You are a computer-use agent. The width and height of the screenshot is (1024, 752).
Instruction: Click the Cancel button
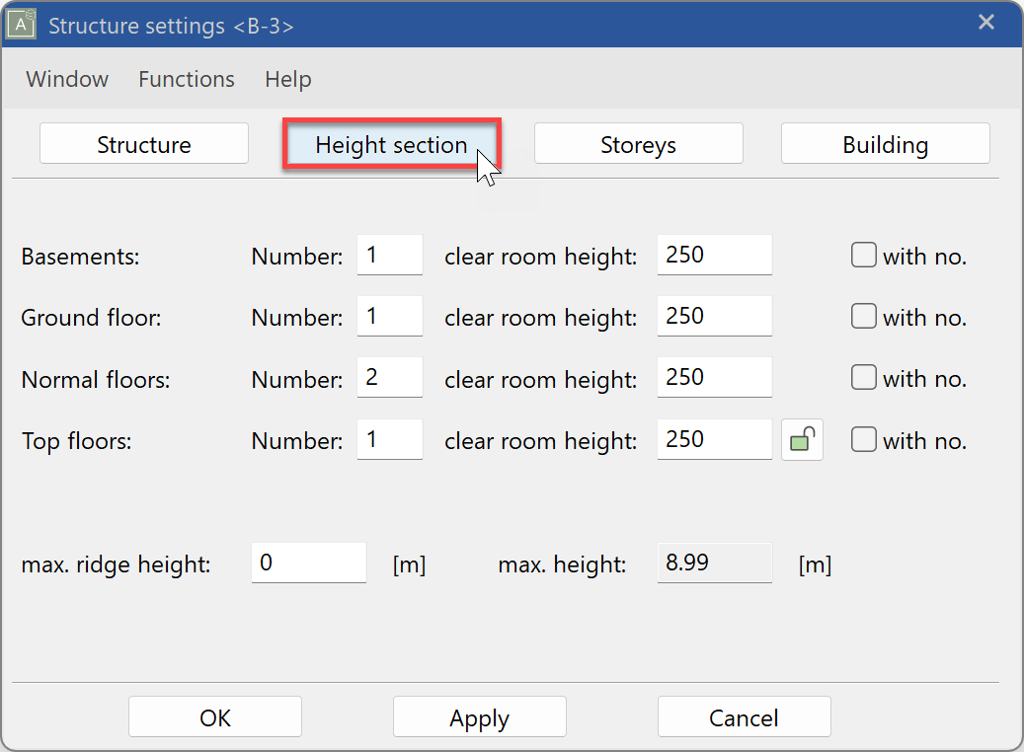[744, 716]
